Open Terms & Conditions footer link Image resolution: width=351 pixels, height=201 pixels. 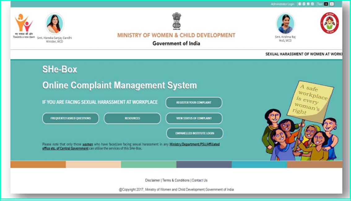(176, 180)
